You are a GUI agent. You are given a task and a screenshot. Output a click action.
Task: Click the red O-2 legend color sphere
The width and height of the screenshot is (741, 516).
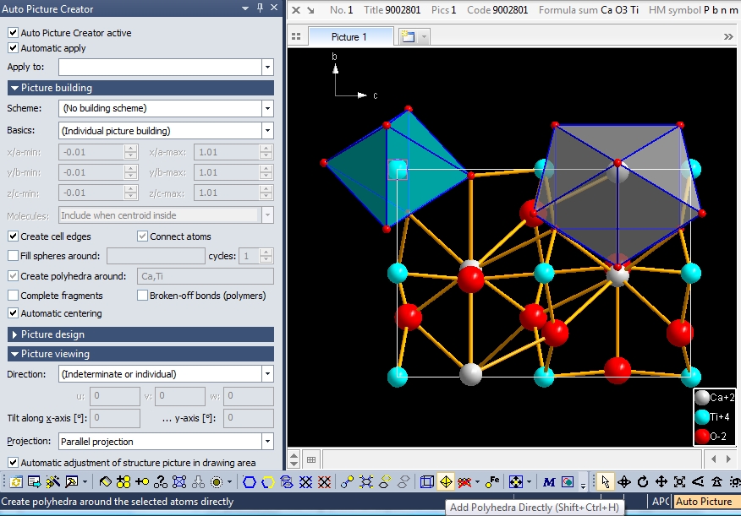tap(701, 436)
